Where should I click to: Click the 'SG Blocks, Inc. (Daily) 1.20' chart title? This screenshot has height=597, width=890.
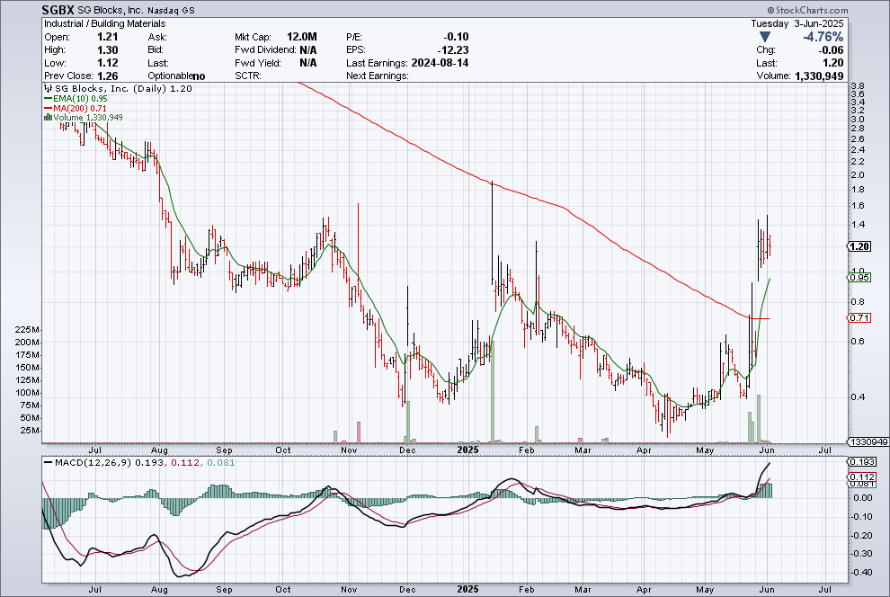click(123, 88)
